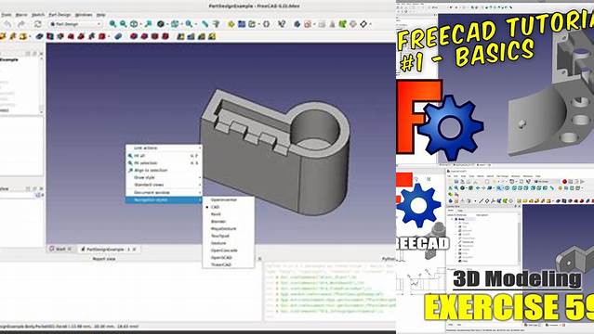Open the Windows menu in menu bar

(x=84, y=15)
